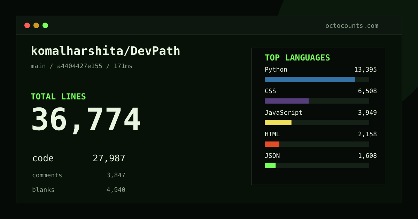Select the komalharshita/DevPath repository title
This screenshot has width=418, height=219.
(x=106, y=51)
